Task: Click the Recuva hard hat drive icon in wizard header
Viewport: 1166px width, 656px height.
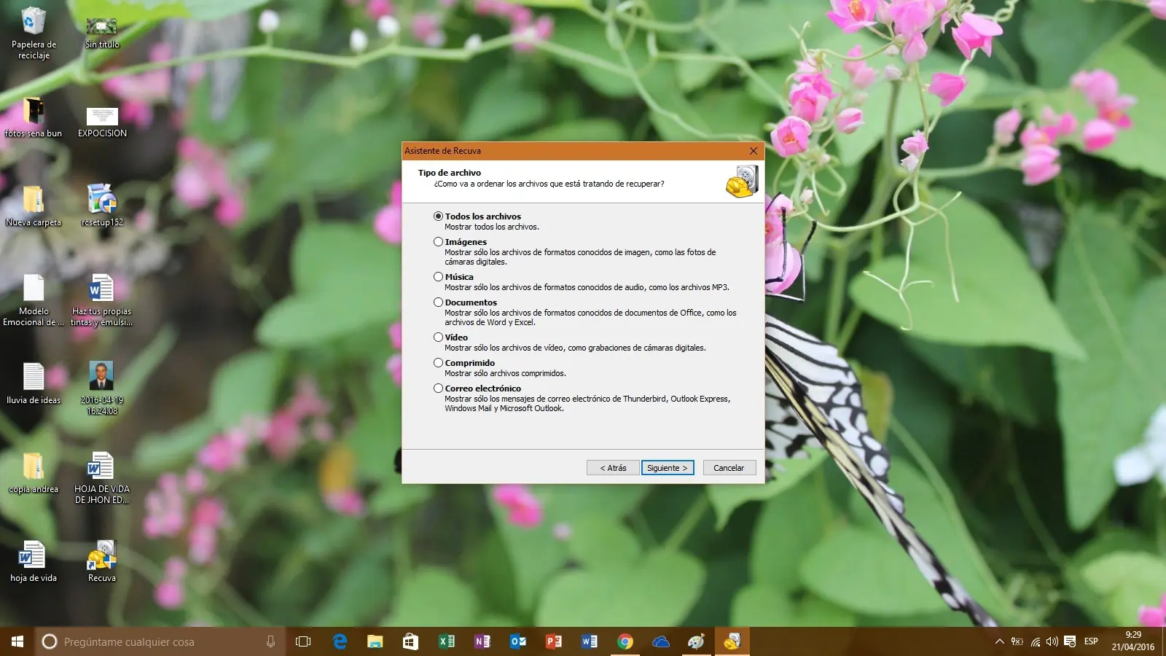Action: coord(742,181)
